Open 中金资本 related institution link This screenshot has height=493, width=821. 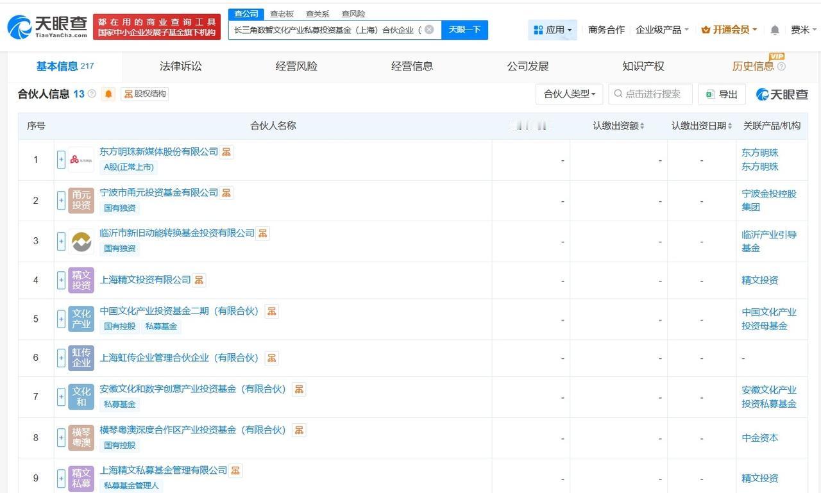coord(760,438)
